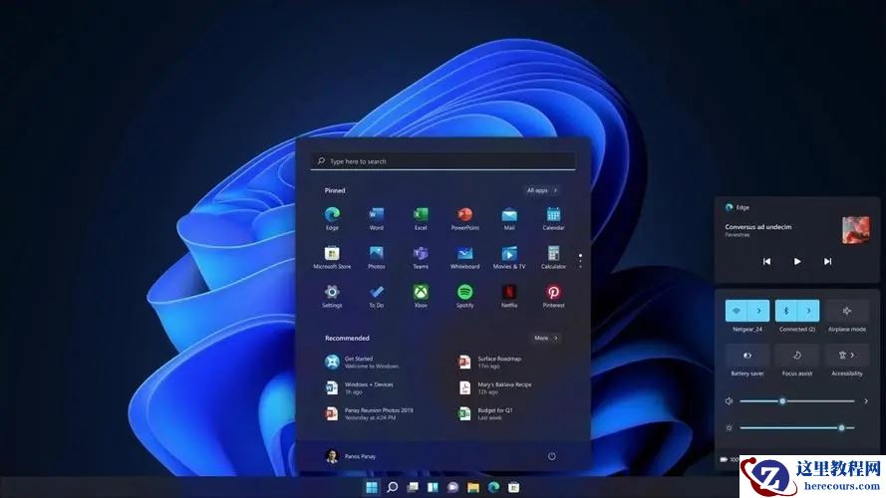Open Accessibility quick settings options

[847, 356]
